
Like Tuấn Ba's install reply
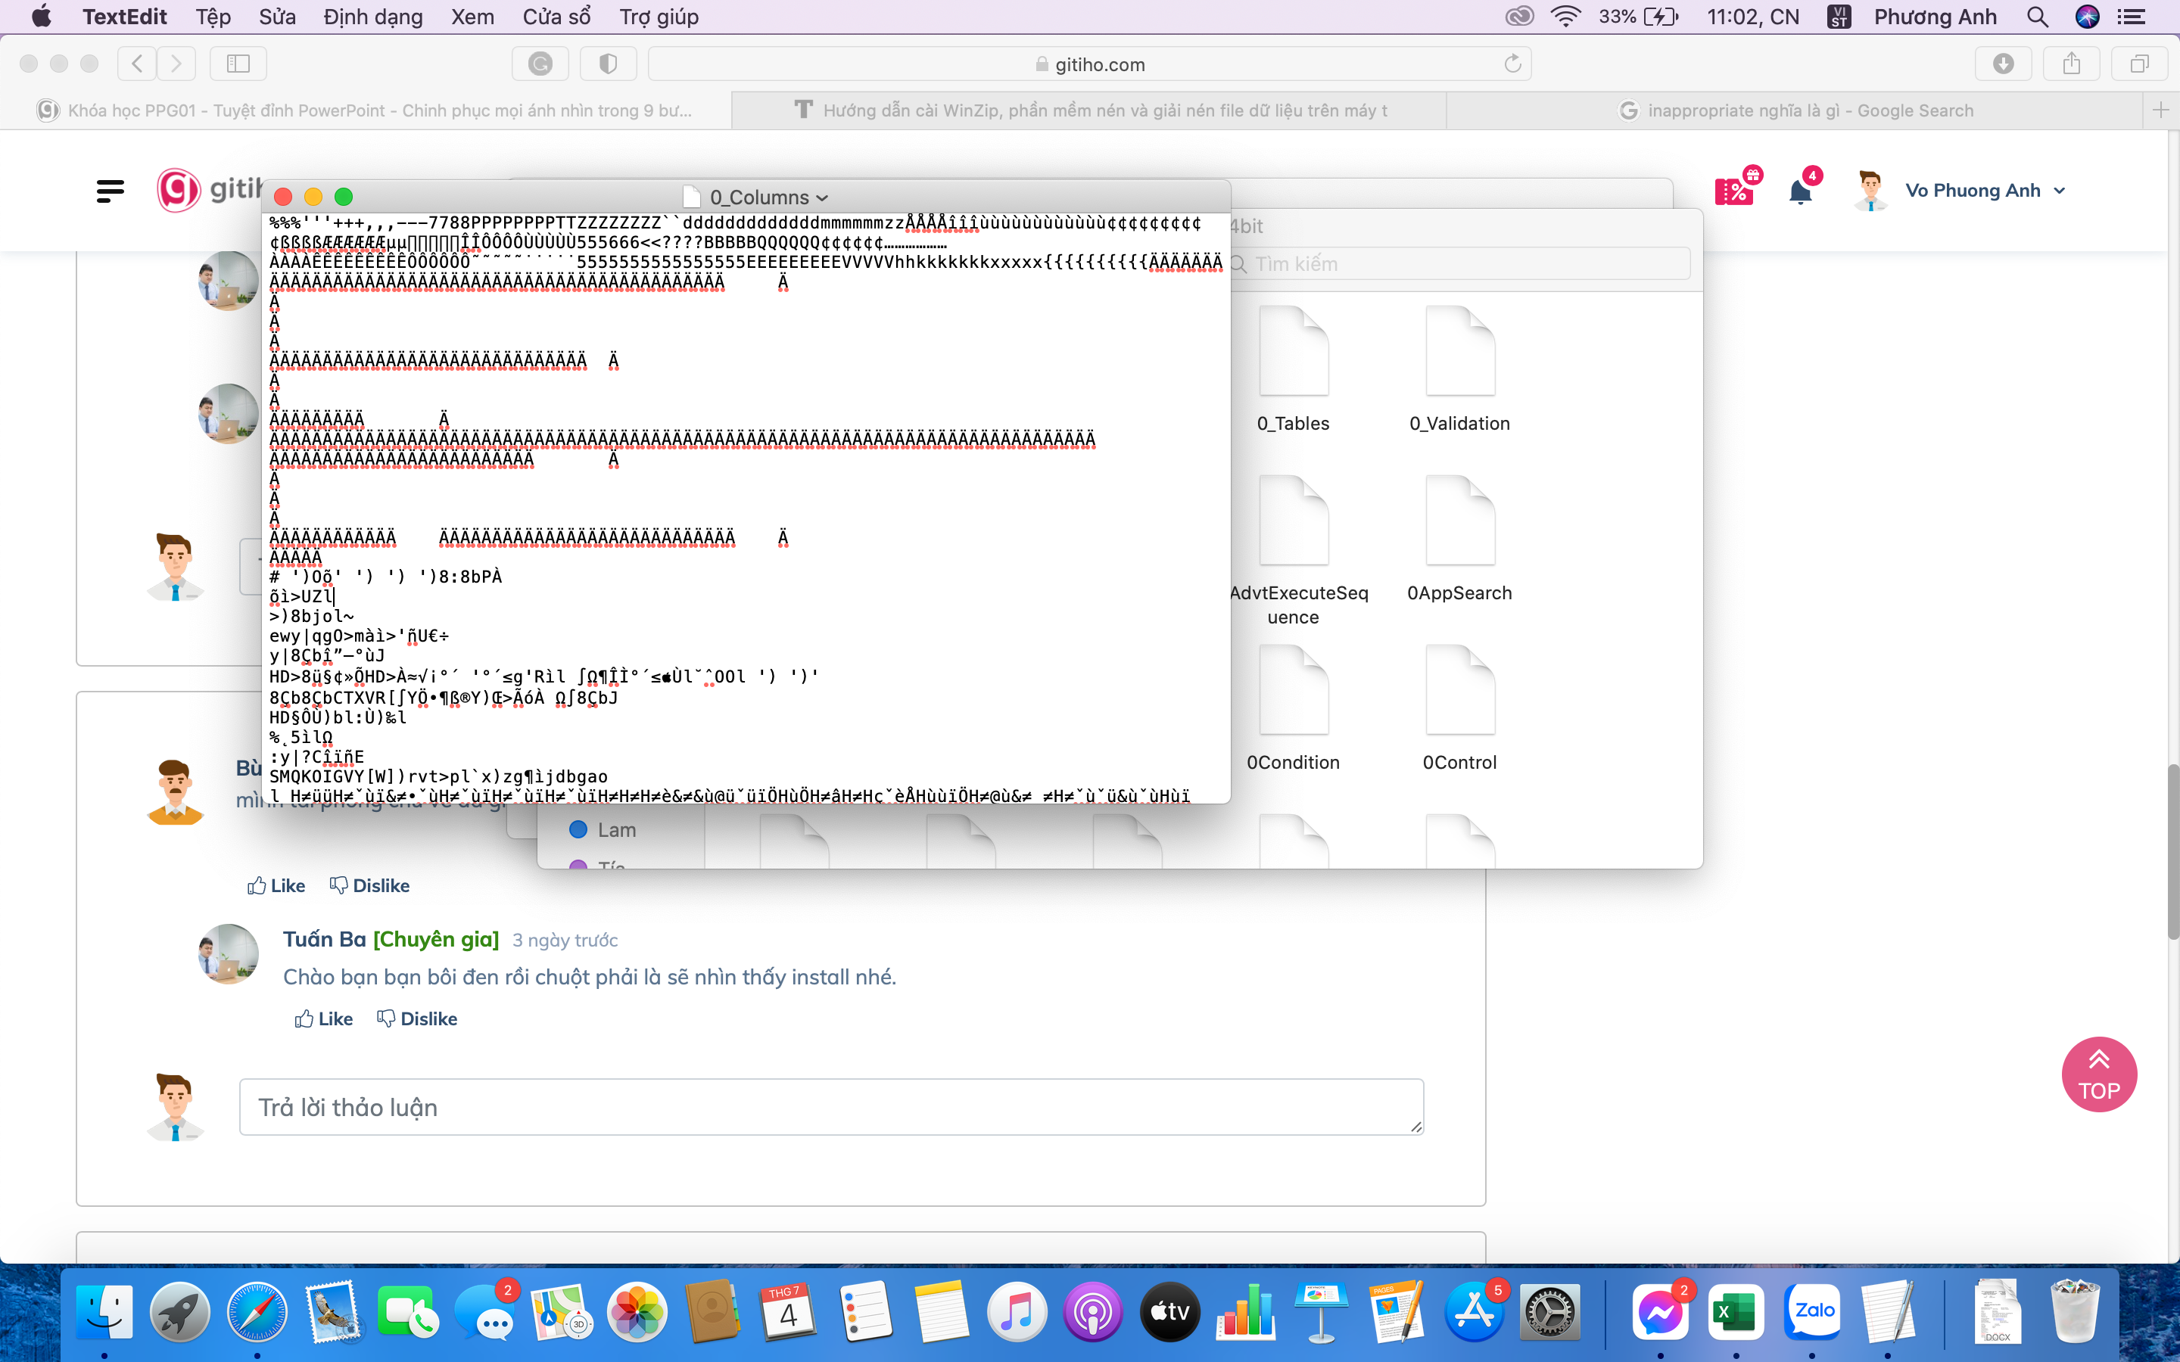(323, 1018)
